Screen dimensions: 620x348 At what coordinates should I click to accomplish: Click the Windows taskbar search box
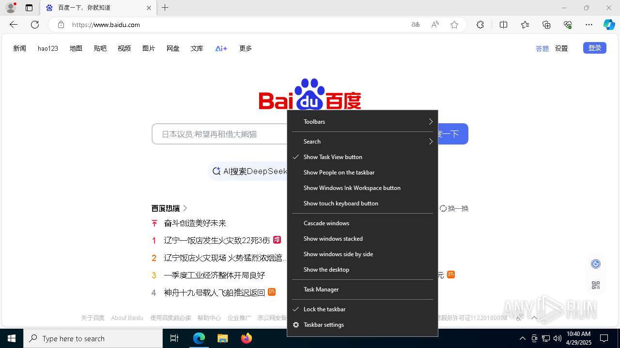93,338
